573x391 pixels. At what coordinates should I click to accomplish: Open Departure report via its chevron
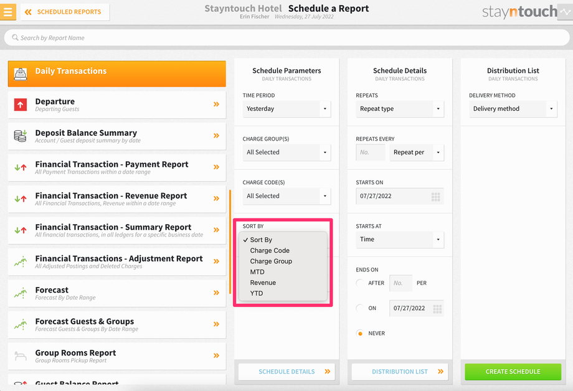pos(216,104)
